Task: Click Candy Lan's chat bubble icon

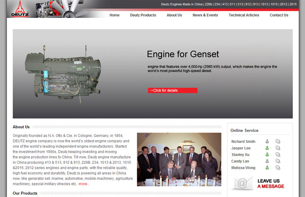Action: [278, 161]
